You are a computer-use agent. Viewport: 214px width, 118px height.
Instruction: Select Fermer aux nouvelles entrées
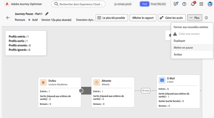(x=191, y=27)
